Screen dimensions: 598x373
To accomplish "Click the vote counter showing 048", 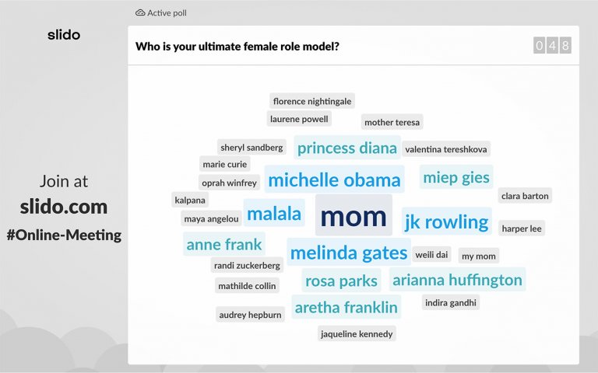I will click(552, 46).
